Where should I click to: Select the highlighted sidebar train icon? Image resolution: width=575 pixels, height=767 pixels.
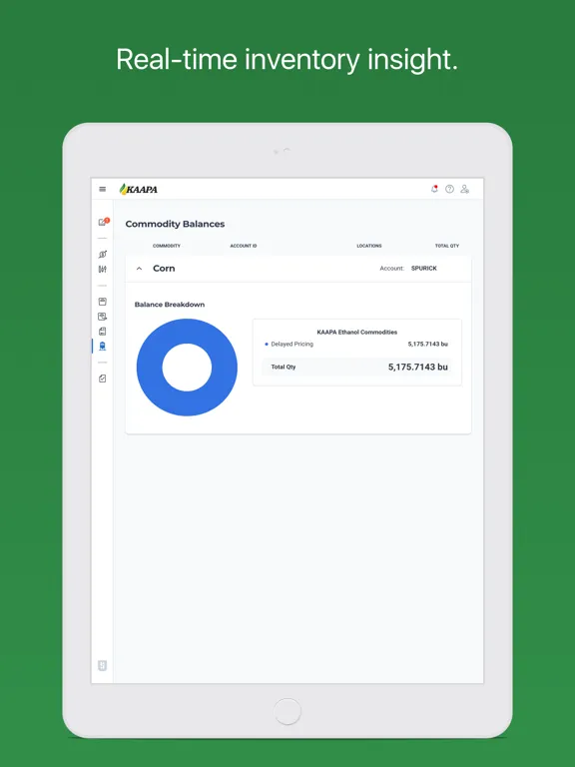tap(102, 347)
